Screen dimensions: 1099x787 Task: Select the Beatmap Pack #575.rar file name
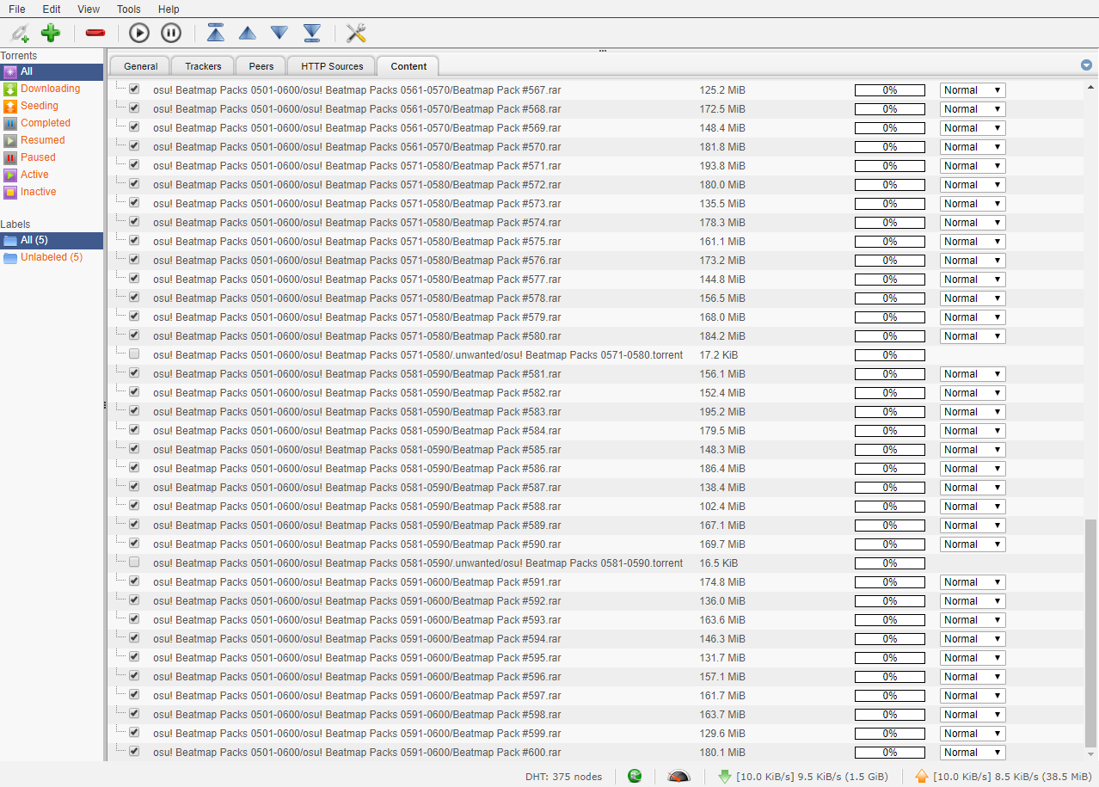coord(357,242)
